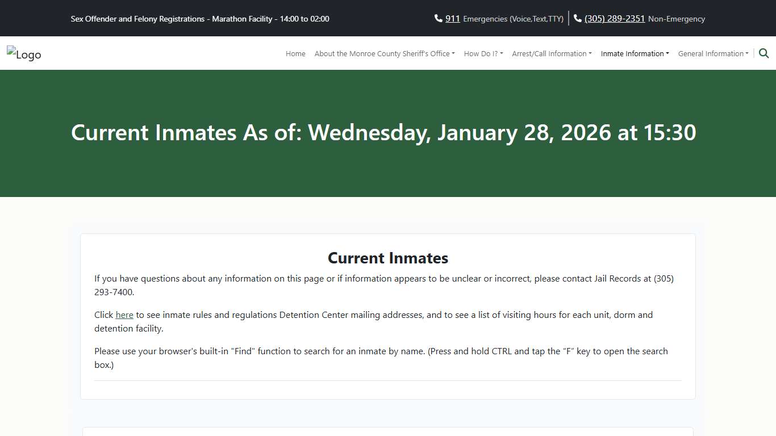Click the site Logo image

[24, 54]
